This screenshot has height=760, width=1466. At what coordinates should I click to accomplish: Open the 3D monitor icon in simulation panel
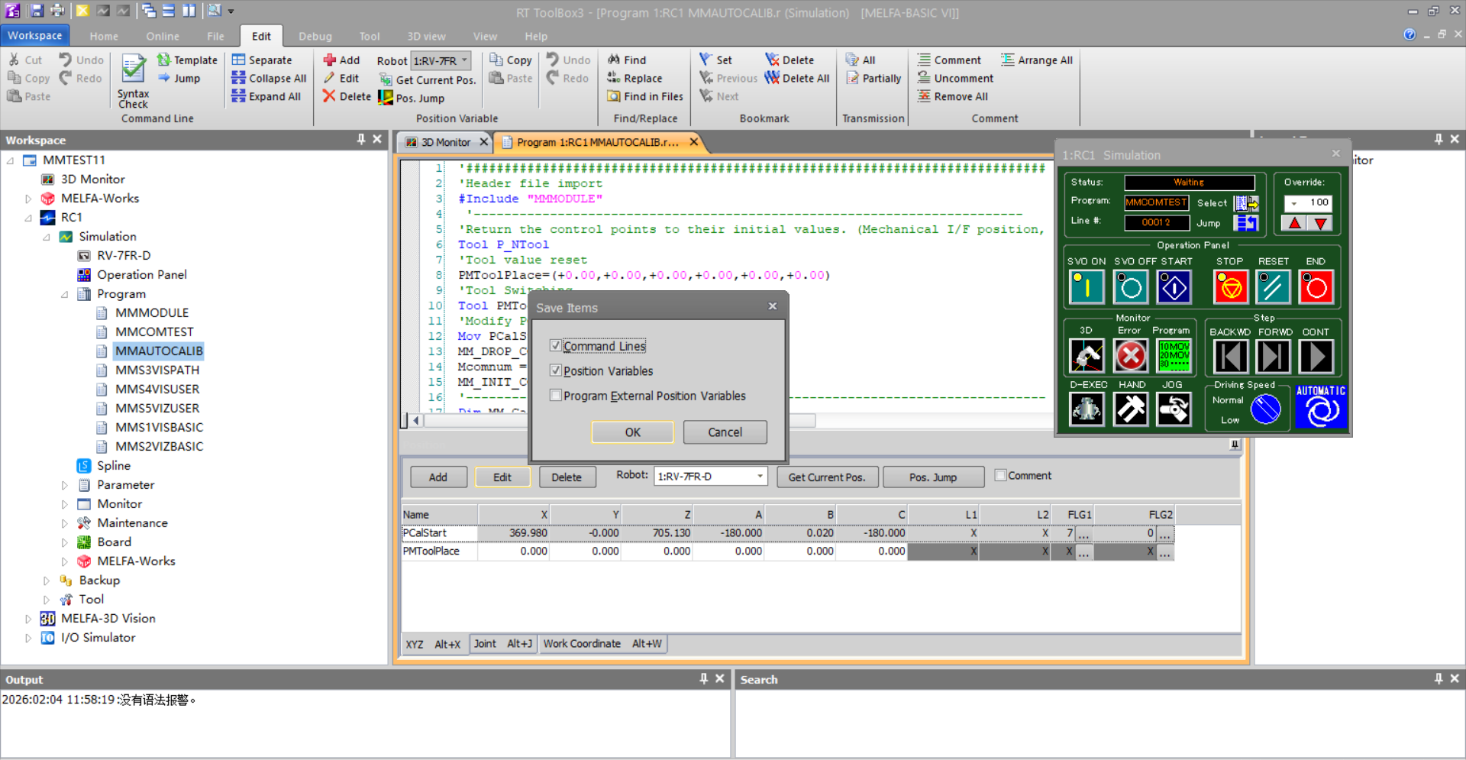point(1087,356)
